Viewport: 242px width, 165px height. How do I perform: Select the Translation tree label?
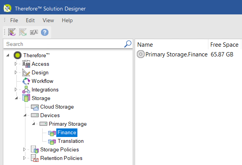point(71,141)
